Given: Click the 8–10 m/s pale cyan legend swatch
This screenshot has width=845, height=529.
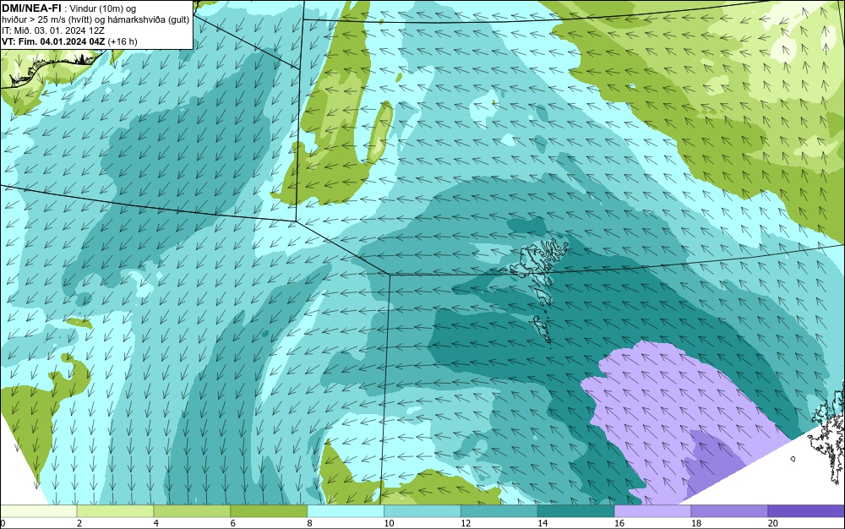Looking at the screenshot, I should (x=346, y=510).
